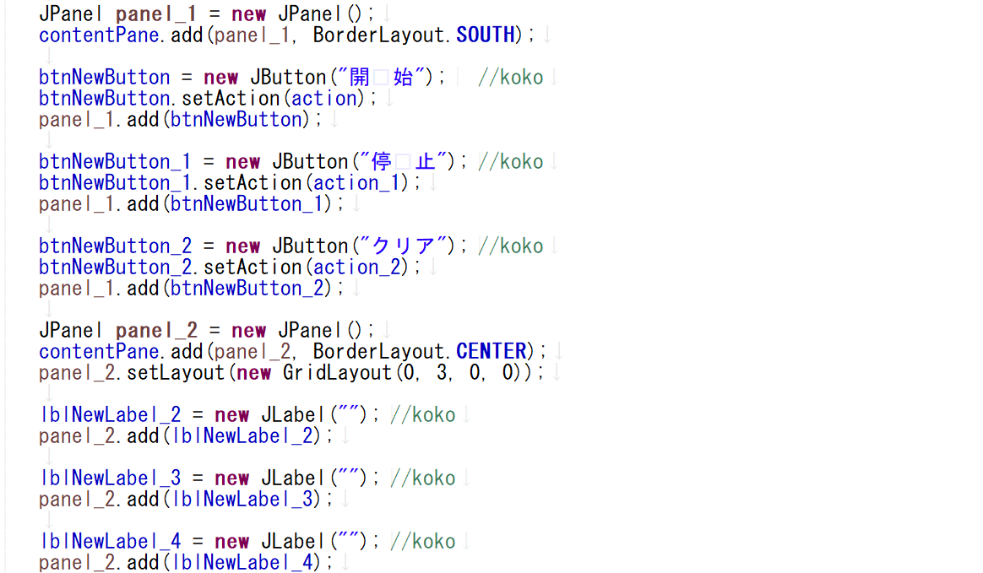983x573 pixels.
Task: Click "lblNewLabel_2 = new JLabel" declaration
Action: pos(182,414)
